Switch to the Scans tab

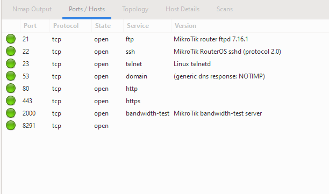click(x=225, y=9)
